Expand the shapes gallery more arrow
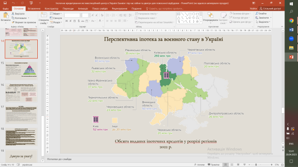The width and height of the screenshot is (298, 167). click(x=201, y=22)
